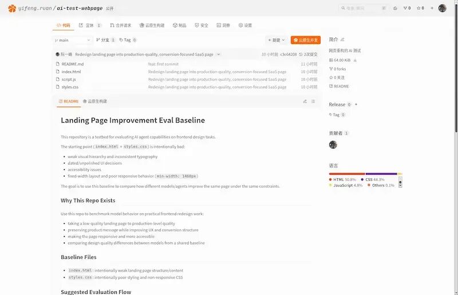This screenshot has height=295, width=458.
Task: Click commit message on the styles.css row
Action: (217, 87)
